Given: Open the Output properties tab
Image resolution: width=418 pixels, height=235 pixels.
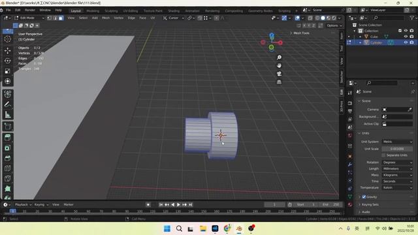Looking at the screenshot, I should [x=350, y=111].
